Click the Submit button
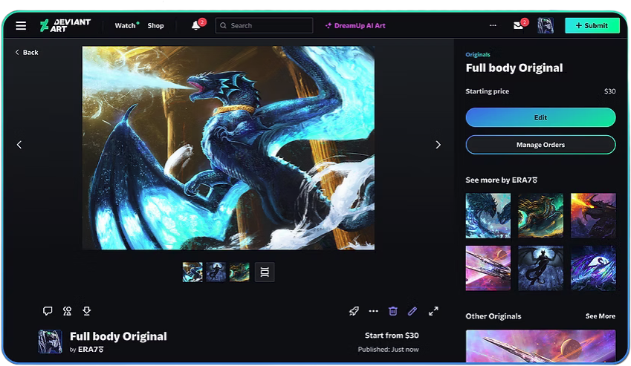 pos(592,26)
